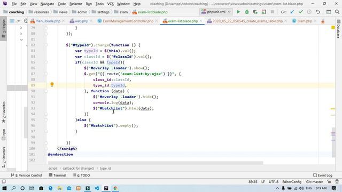Image resolution: width=342 pixels, height=192 pixels.
Task: Open the Event Log
Action: (323, 175)
